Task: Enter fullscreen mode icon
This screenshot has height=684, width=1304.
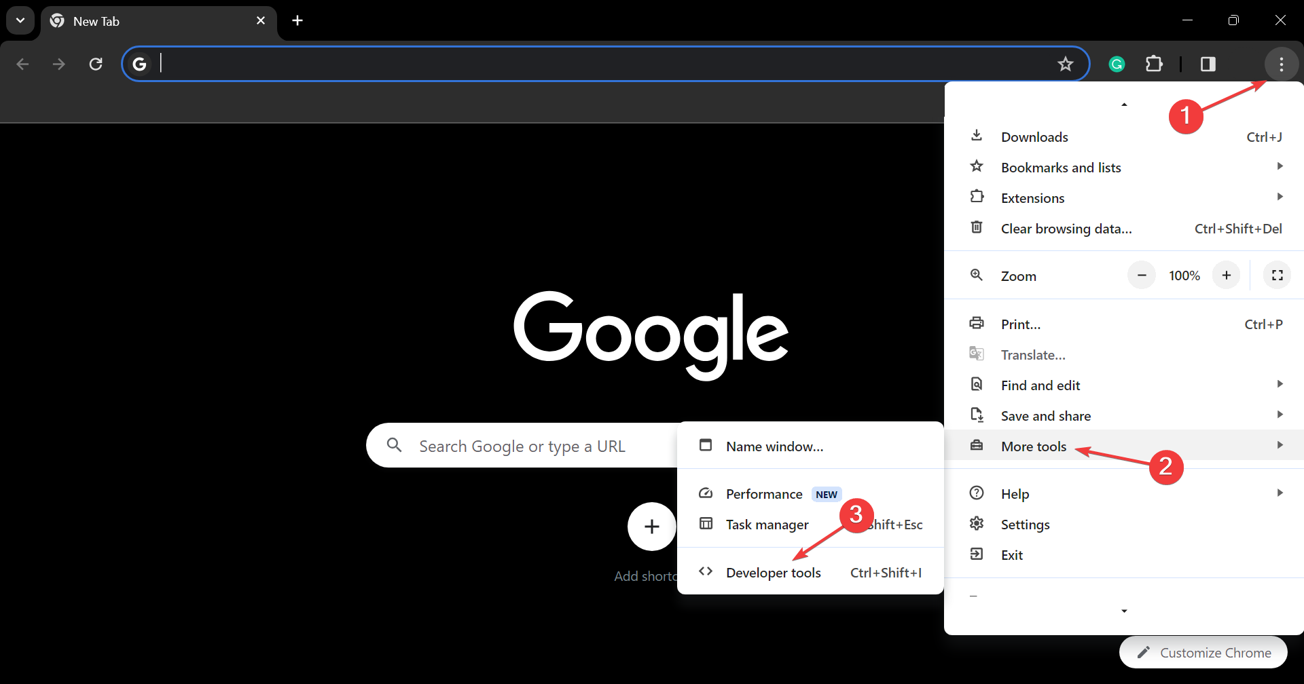Action: (1278, 275)
